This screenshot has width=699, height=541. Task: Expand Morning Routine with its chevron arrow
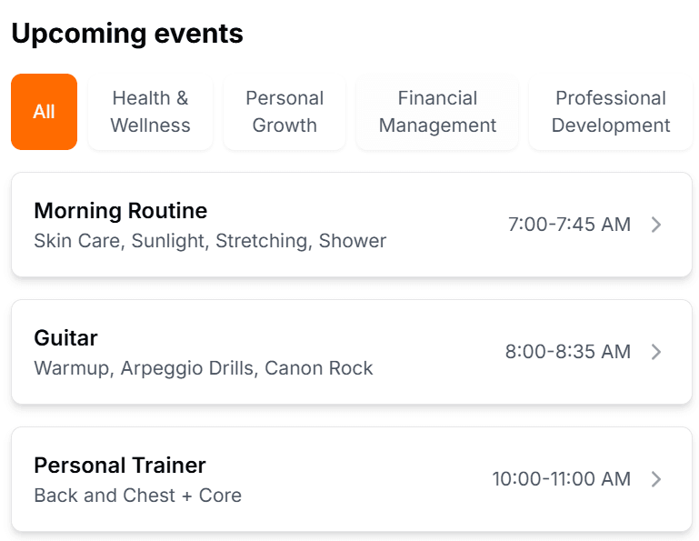pos(656,225)
